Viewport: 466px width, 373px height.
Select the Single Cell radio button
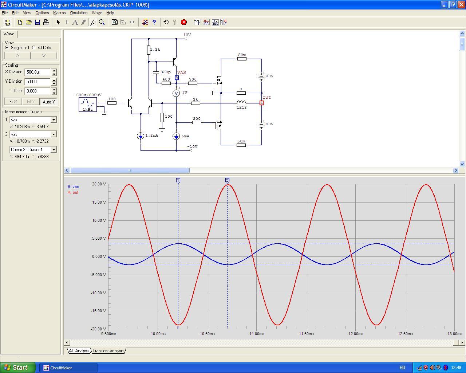[7, 48]
